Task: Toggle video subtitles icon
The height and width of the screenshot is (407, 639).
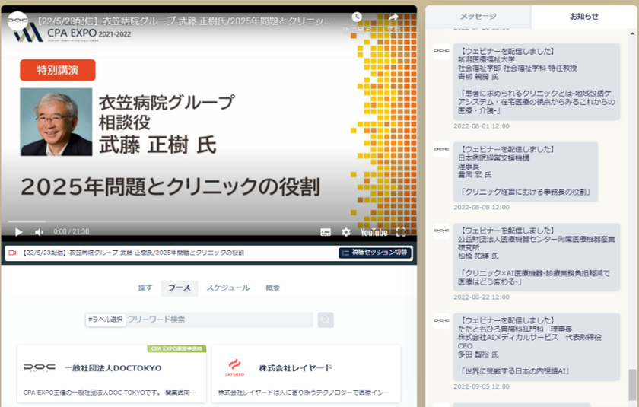Action: (x=326, y=232)
